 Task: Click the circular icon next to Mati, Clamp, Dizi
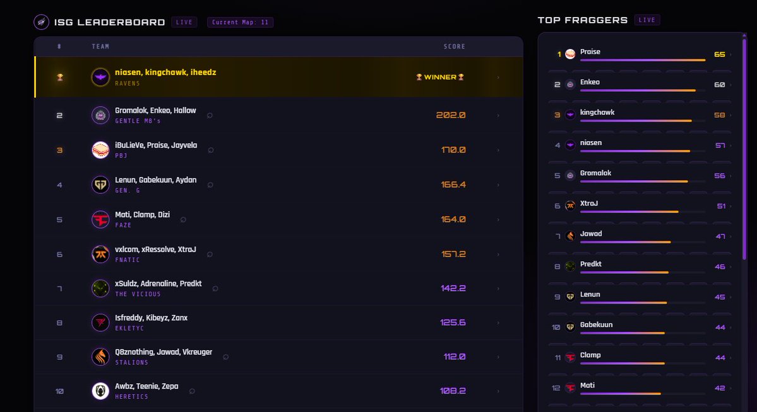[184, 219]
